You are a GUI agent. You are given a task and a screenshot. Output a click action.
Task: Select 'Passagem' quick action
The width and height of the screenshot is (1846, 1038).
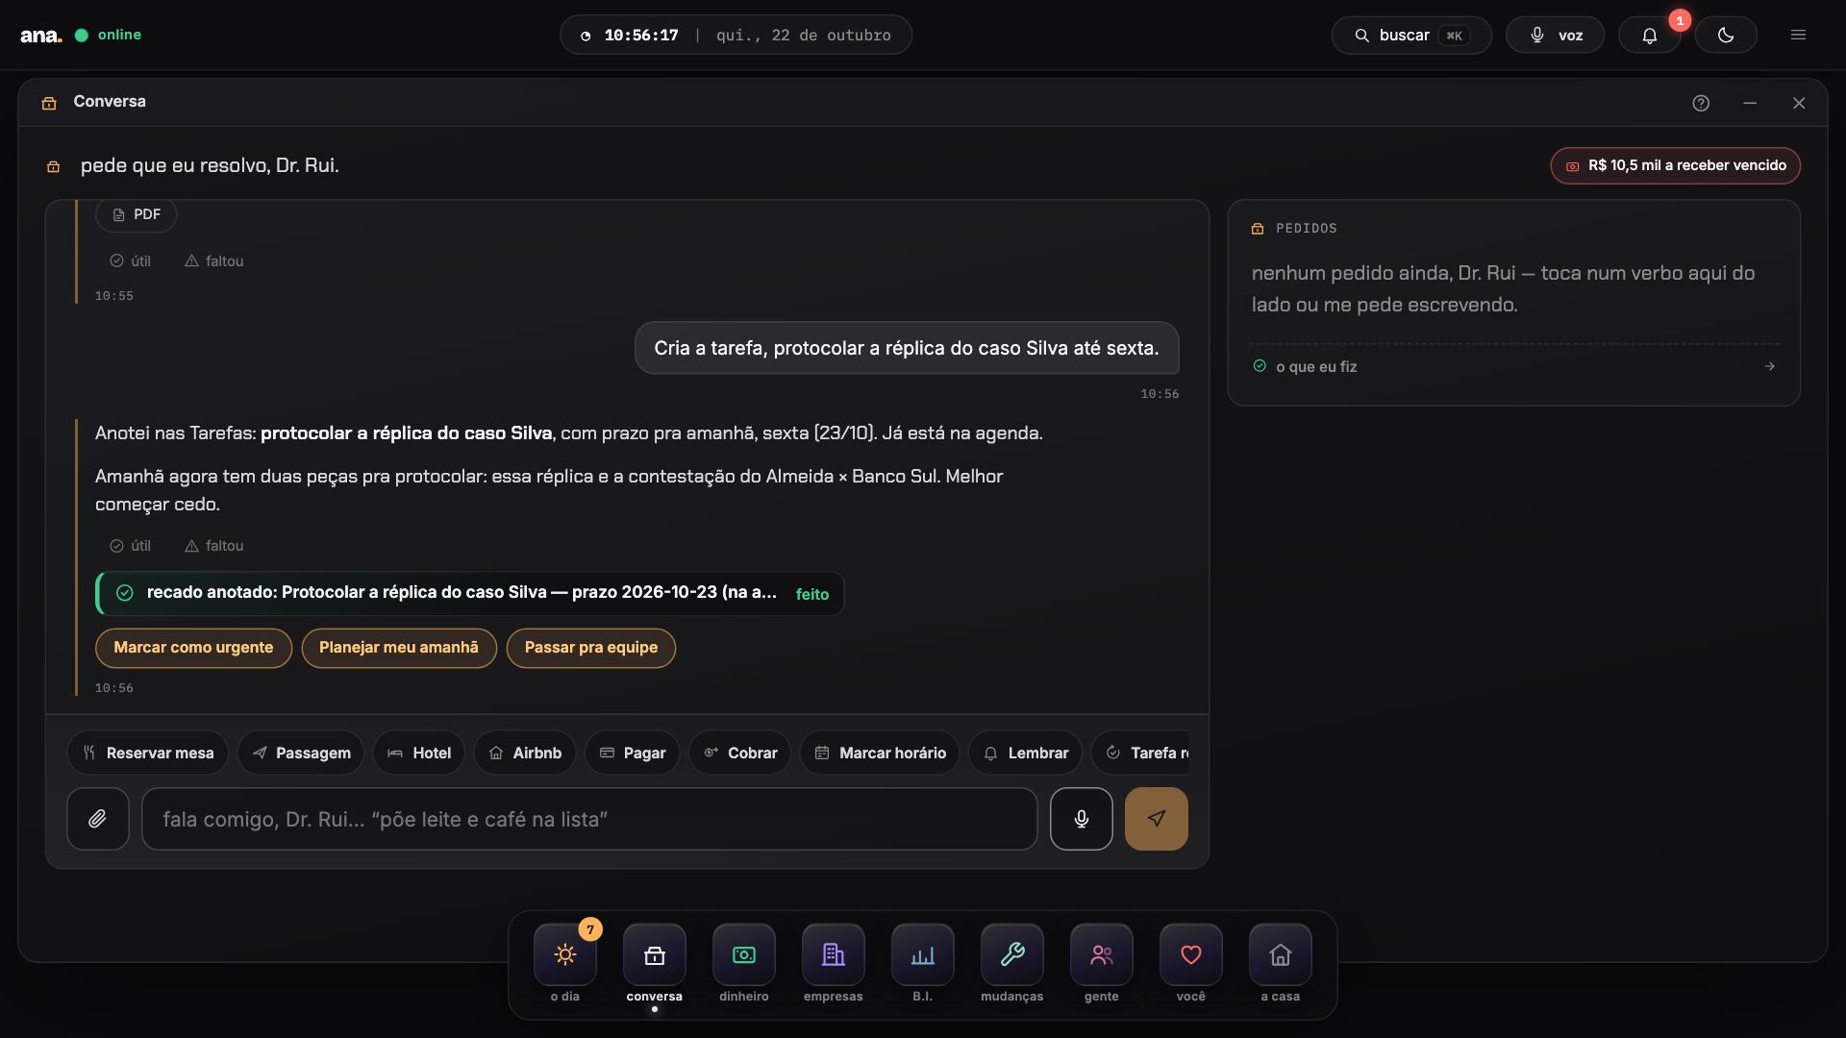click(301, 753)
